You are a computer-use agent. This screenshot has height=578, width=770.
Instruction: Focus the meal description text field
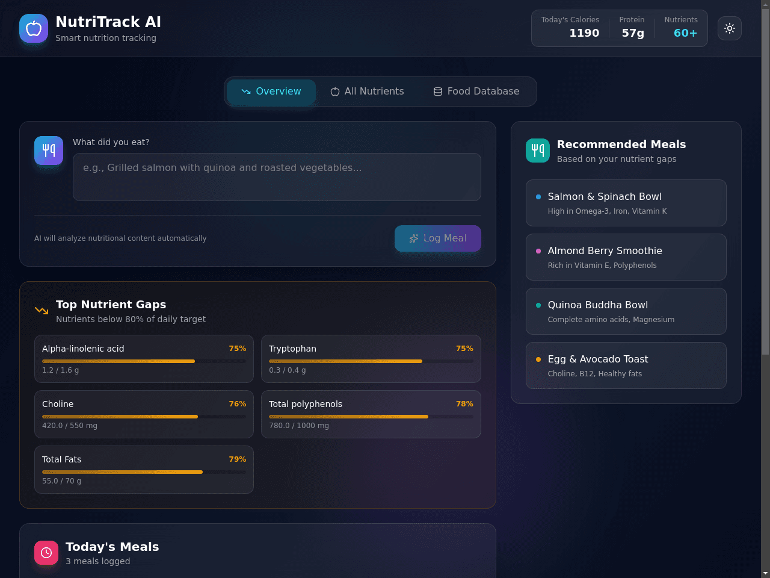coord(277,177)
